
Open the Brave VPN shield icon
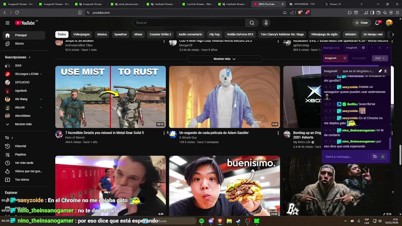391,13
